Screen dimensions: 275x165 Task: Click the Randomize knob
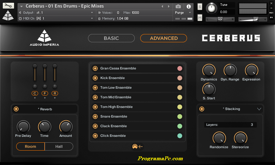point(219,138)
